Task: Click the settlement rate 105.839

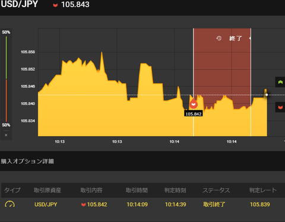Action: click(x=260, y=204)
